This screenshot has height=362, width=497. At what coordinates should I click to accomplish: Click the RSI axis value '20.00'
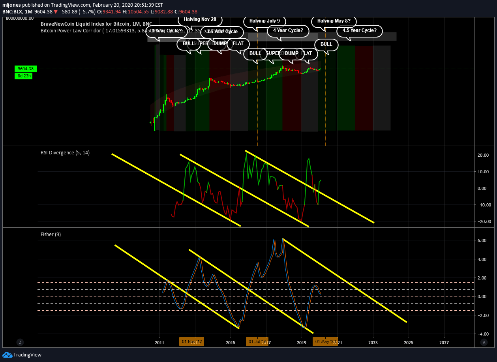coord(484,155)
